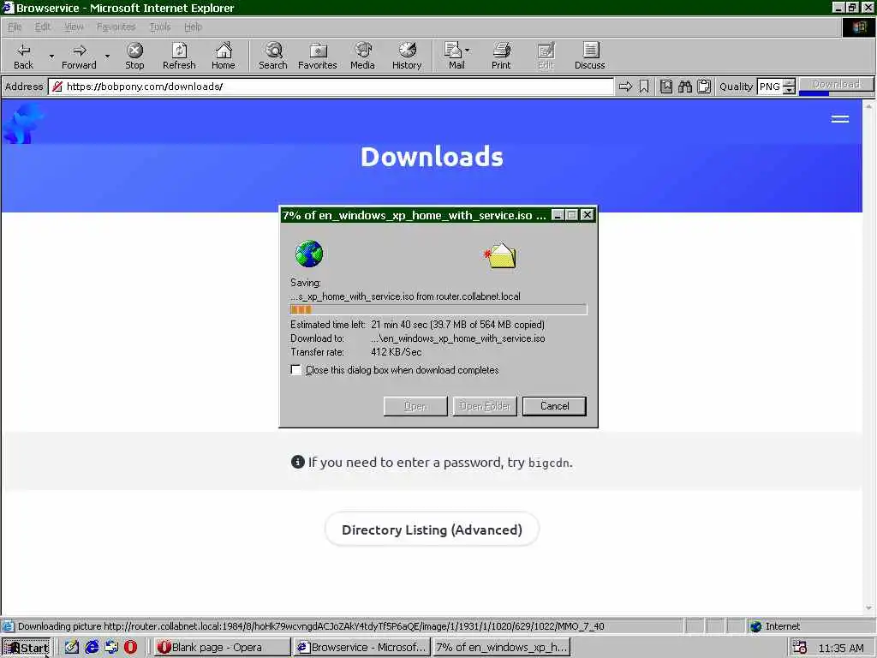Open the File menu
This screenshot has height=658, width=877.
(15, 27)
